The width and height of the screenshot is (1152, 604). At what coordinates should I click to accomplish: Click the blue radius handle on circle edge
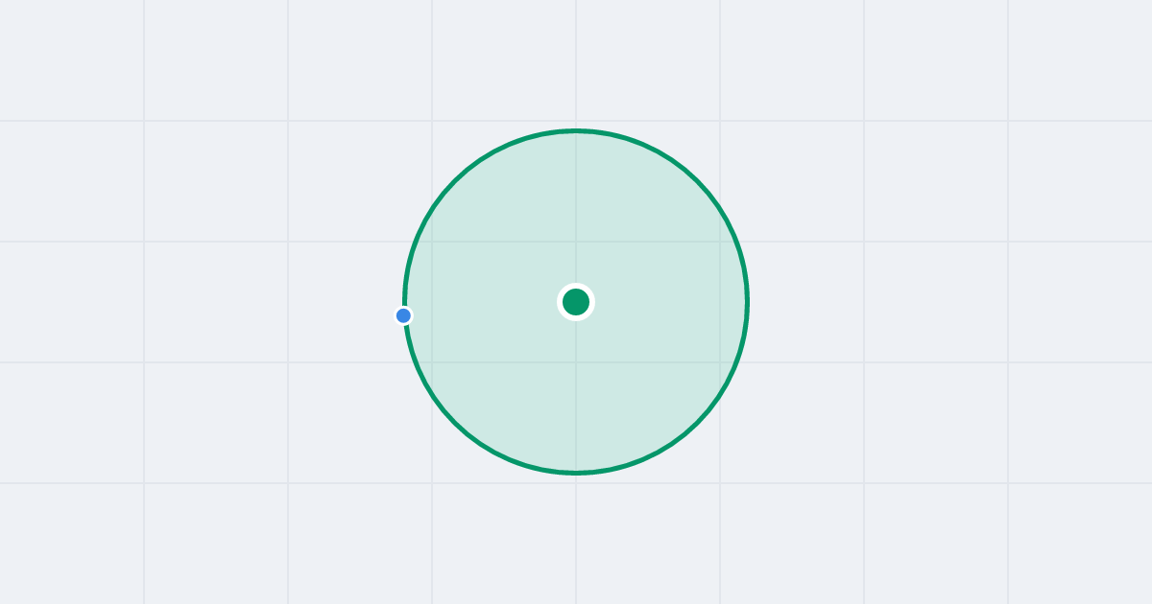pos(403,315)
